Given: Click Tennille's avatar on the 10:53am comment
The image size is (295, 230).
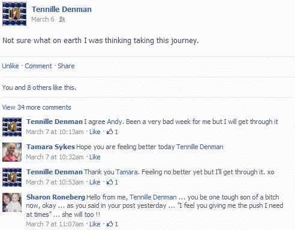Looking at the screenshot, I should click(12, 177).
